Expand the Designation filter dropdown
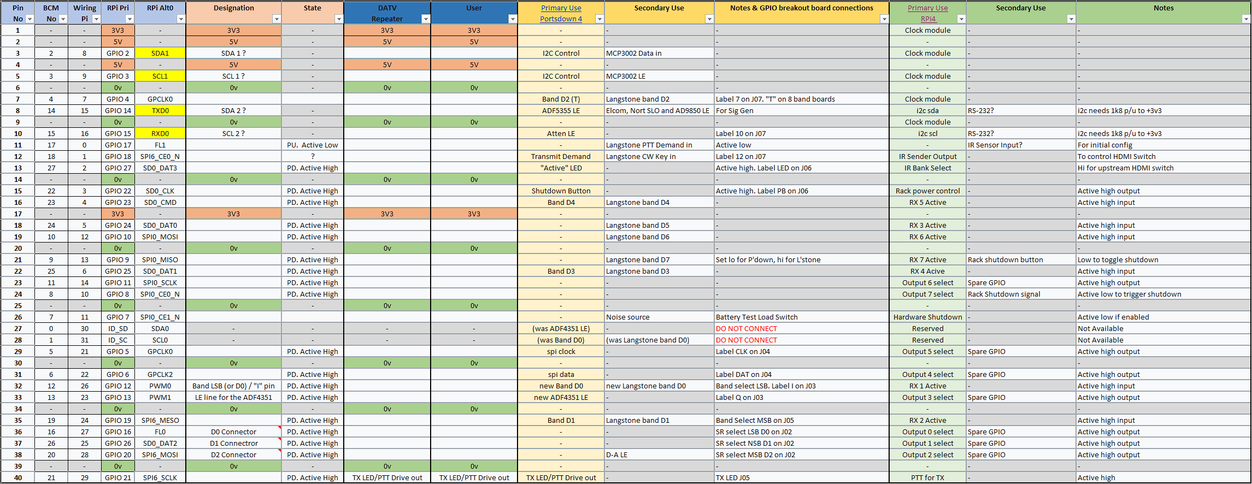The height and width of the screenshot is (484, 1252). pos(277,19)
